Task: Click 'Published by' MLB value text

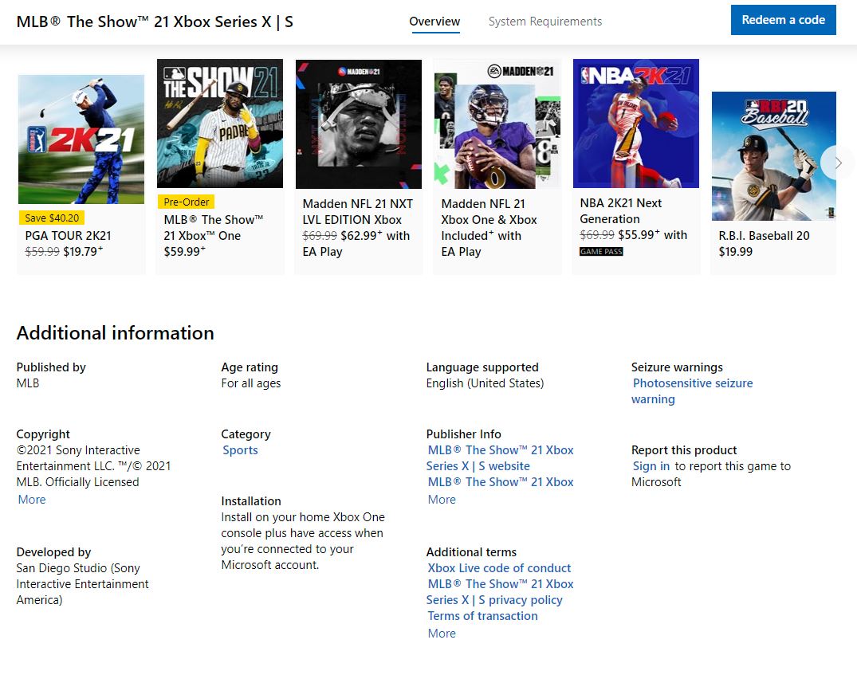Action: pyautogui.click(x=28, y=383)
